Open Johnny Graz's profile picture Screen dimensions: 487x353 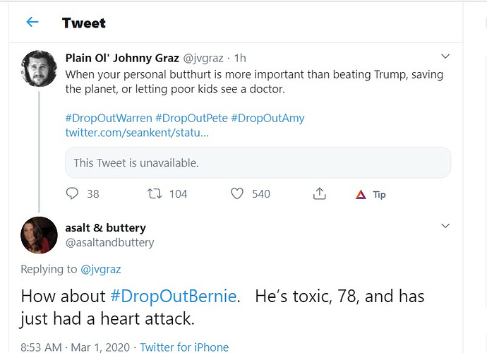point(39,68)
